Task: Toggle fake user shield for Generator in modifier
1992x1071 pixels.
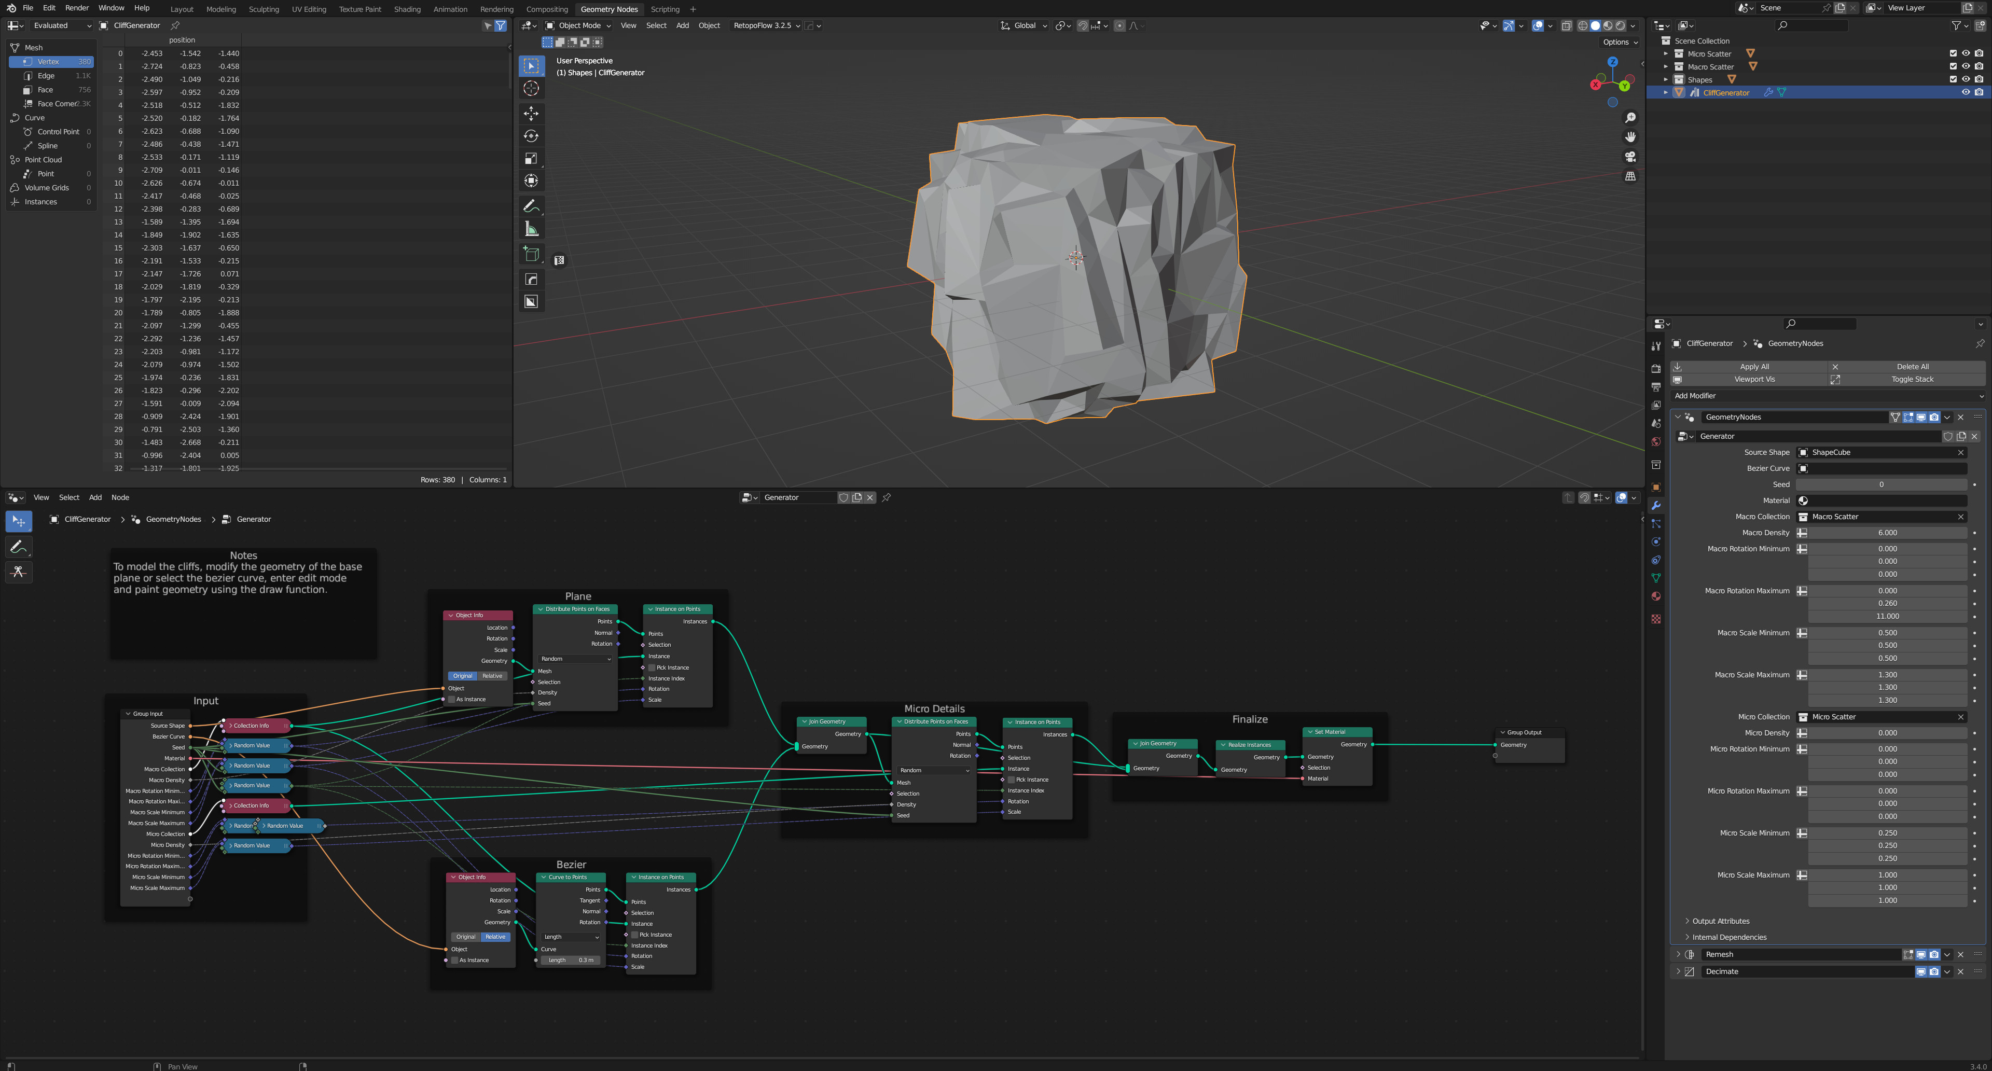Action: (1947, 436)
